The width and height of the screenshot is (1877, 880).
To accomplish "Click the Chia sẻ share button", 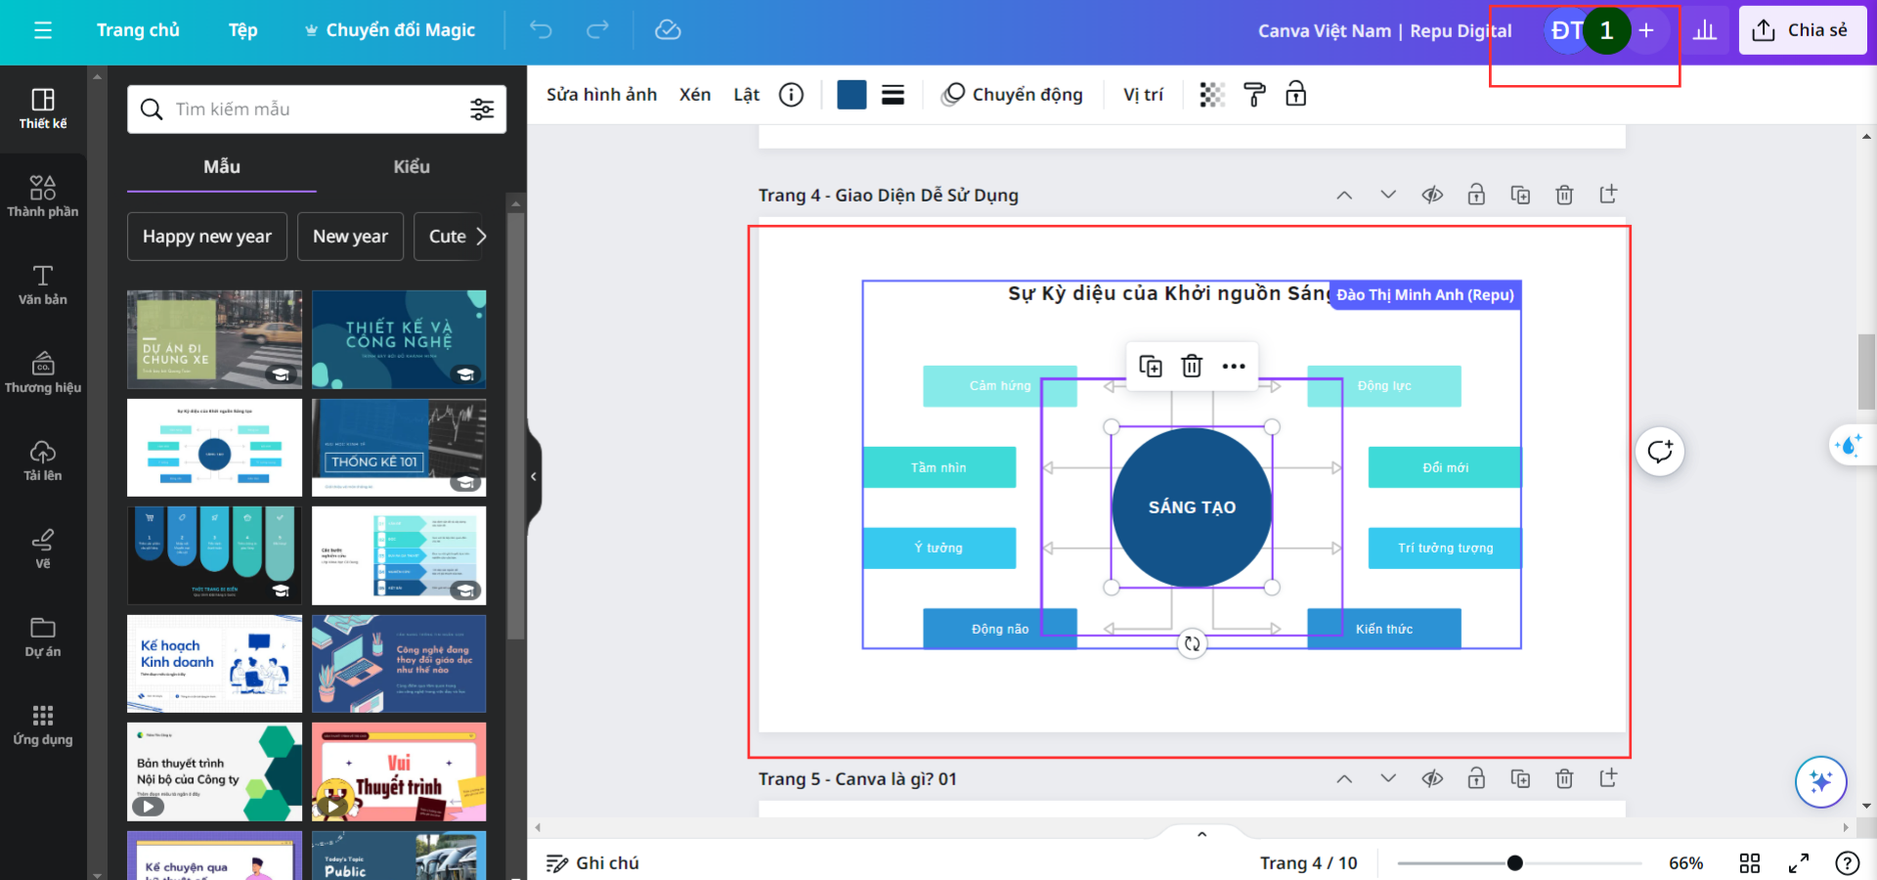I will coord(1802,30).
